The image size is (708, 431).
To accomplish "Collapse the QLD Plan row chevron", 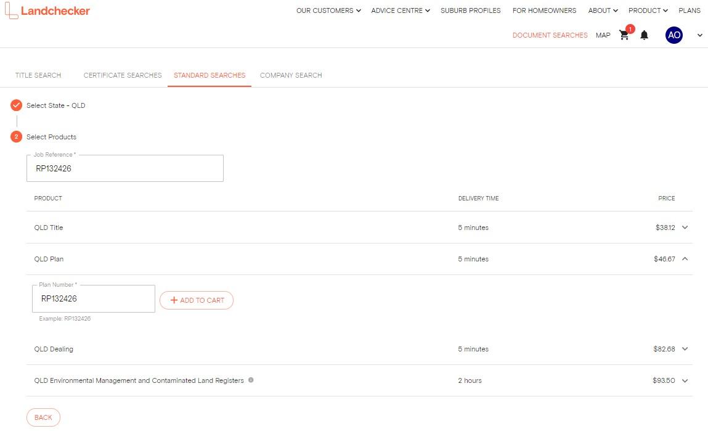I will (685, 259).
